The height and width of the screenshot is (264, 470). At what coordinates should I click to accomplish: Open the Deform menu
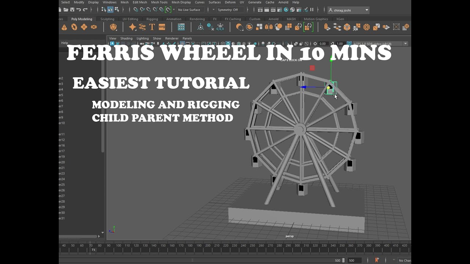(230, 2)
